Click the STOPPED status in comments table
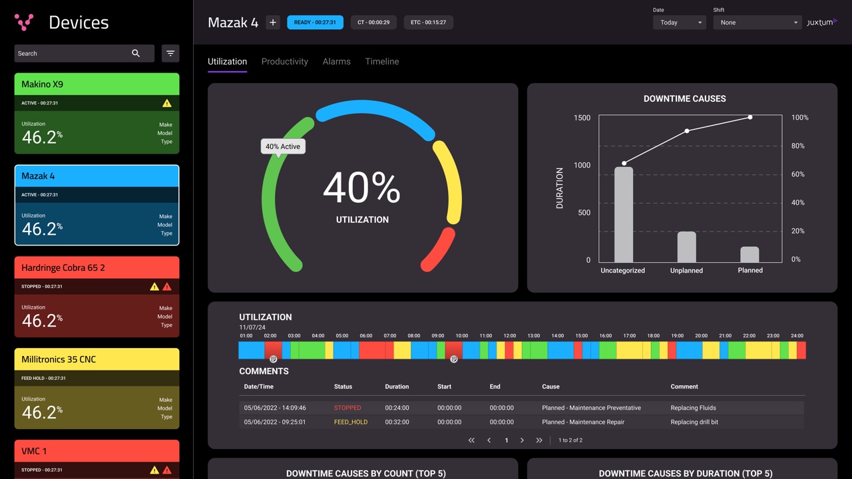The height and width of the screenshot is (479, 852). [x=347, y=408]
